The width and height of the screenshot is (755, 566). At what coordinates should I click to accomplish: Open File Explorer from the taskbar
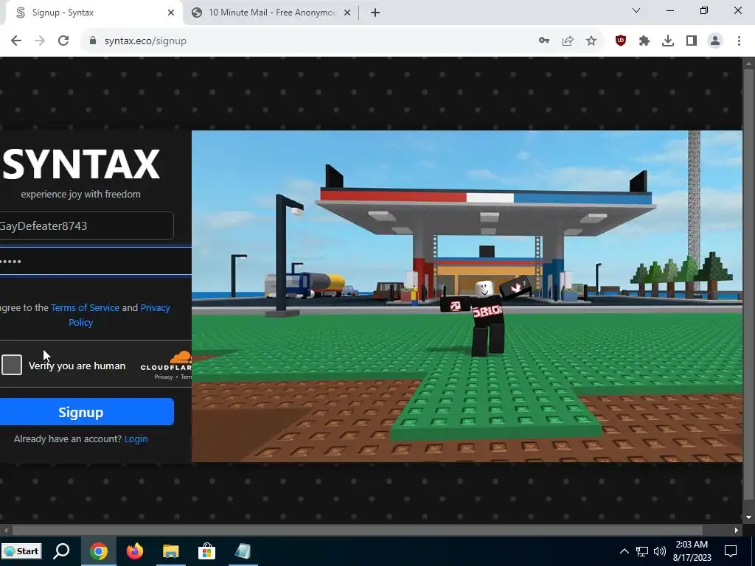coord(170,551)
